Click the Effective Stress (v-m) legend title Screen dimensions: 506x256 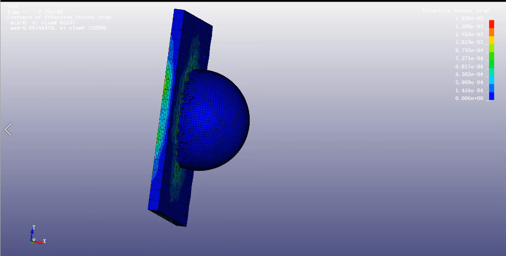pos(456,11)
